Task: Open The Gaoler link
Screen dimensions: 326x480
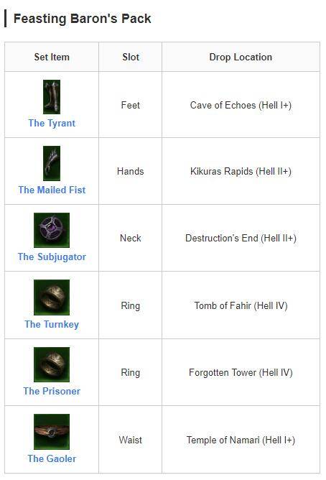Action: pos(52,458)
